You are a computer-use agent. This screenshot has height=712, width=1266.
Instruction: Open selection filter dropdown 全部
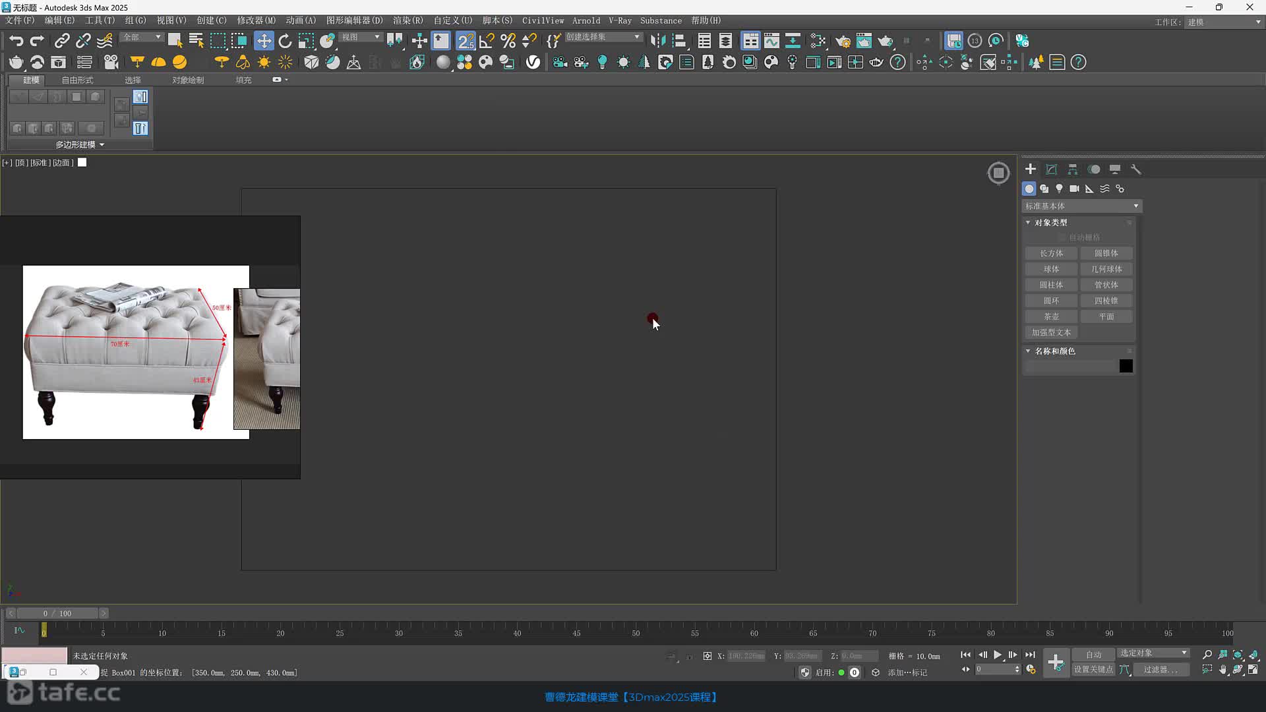click(x=142, y=37)
